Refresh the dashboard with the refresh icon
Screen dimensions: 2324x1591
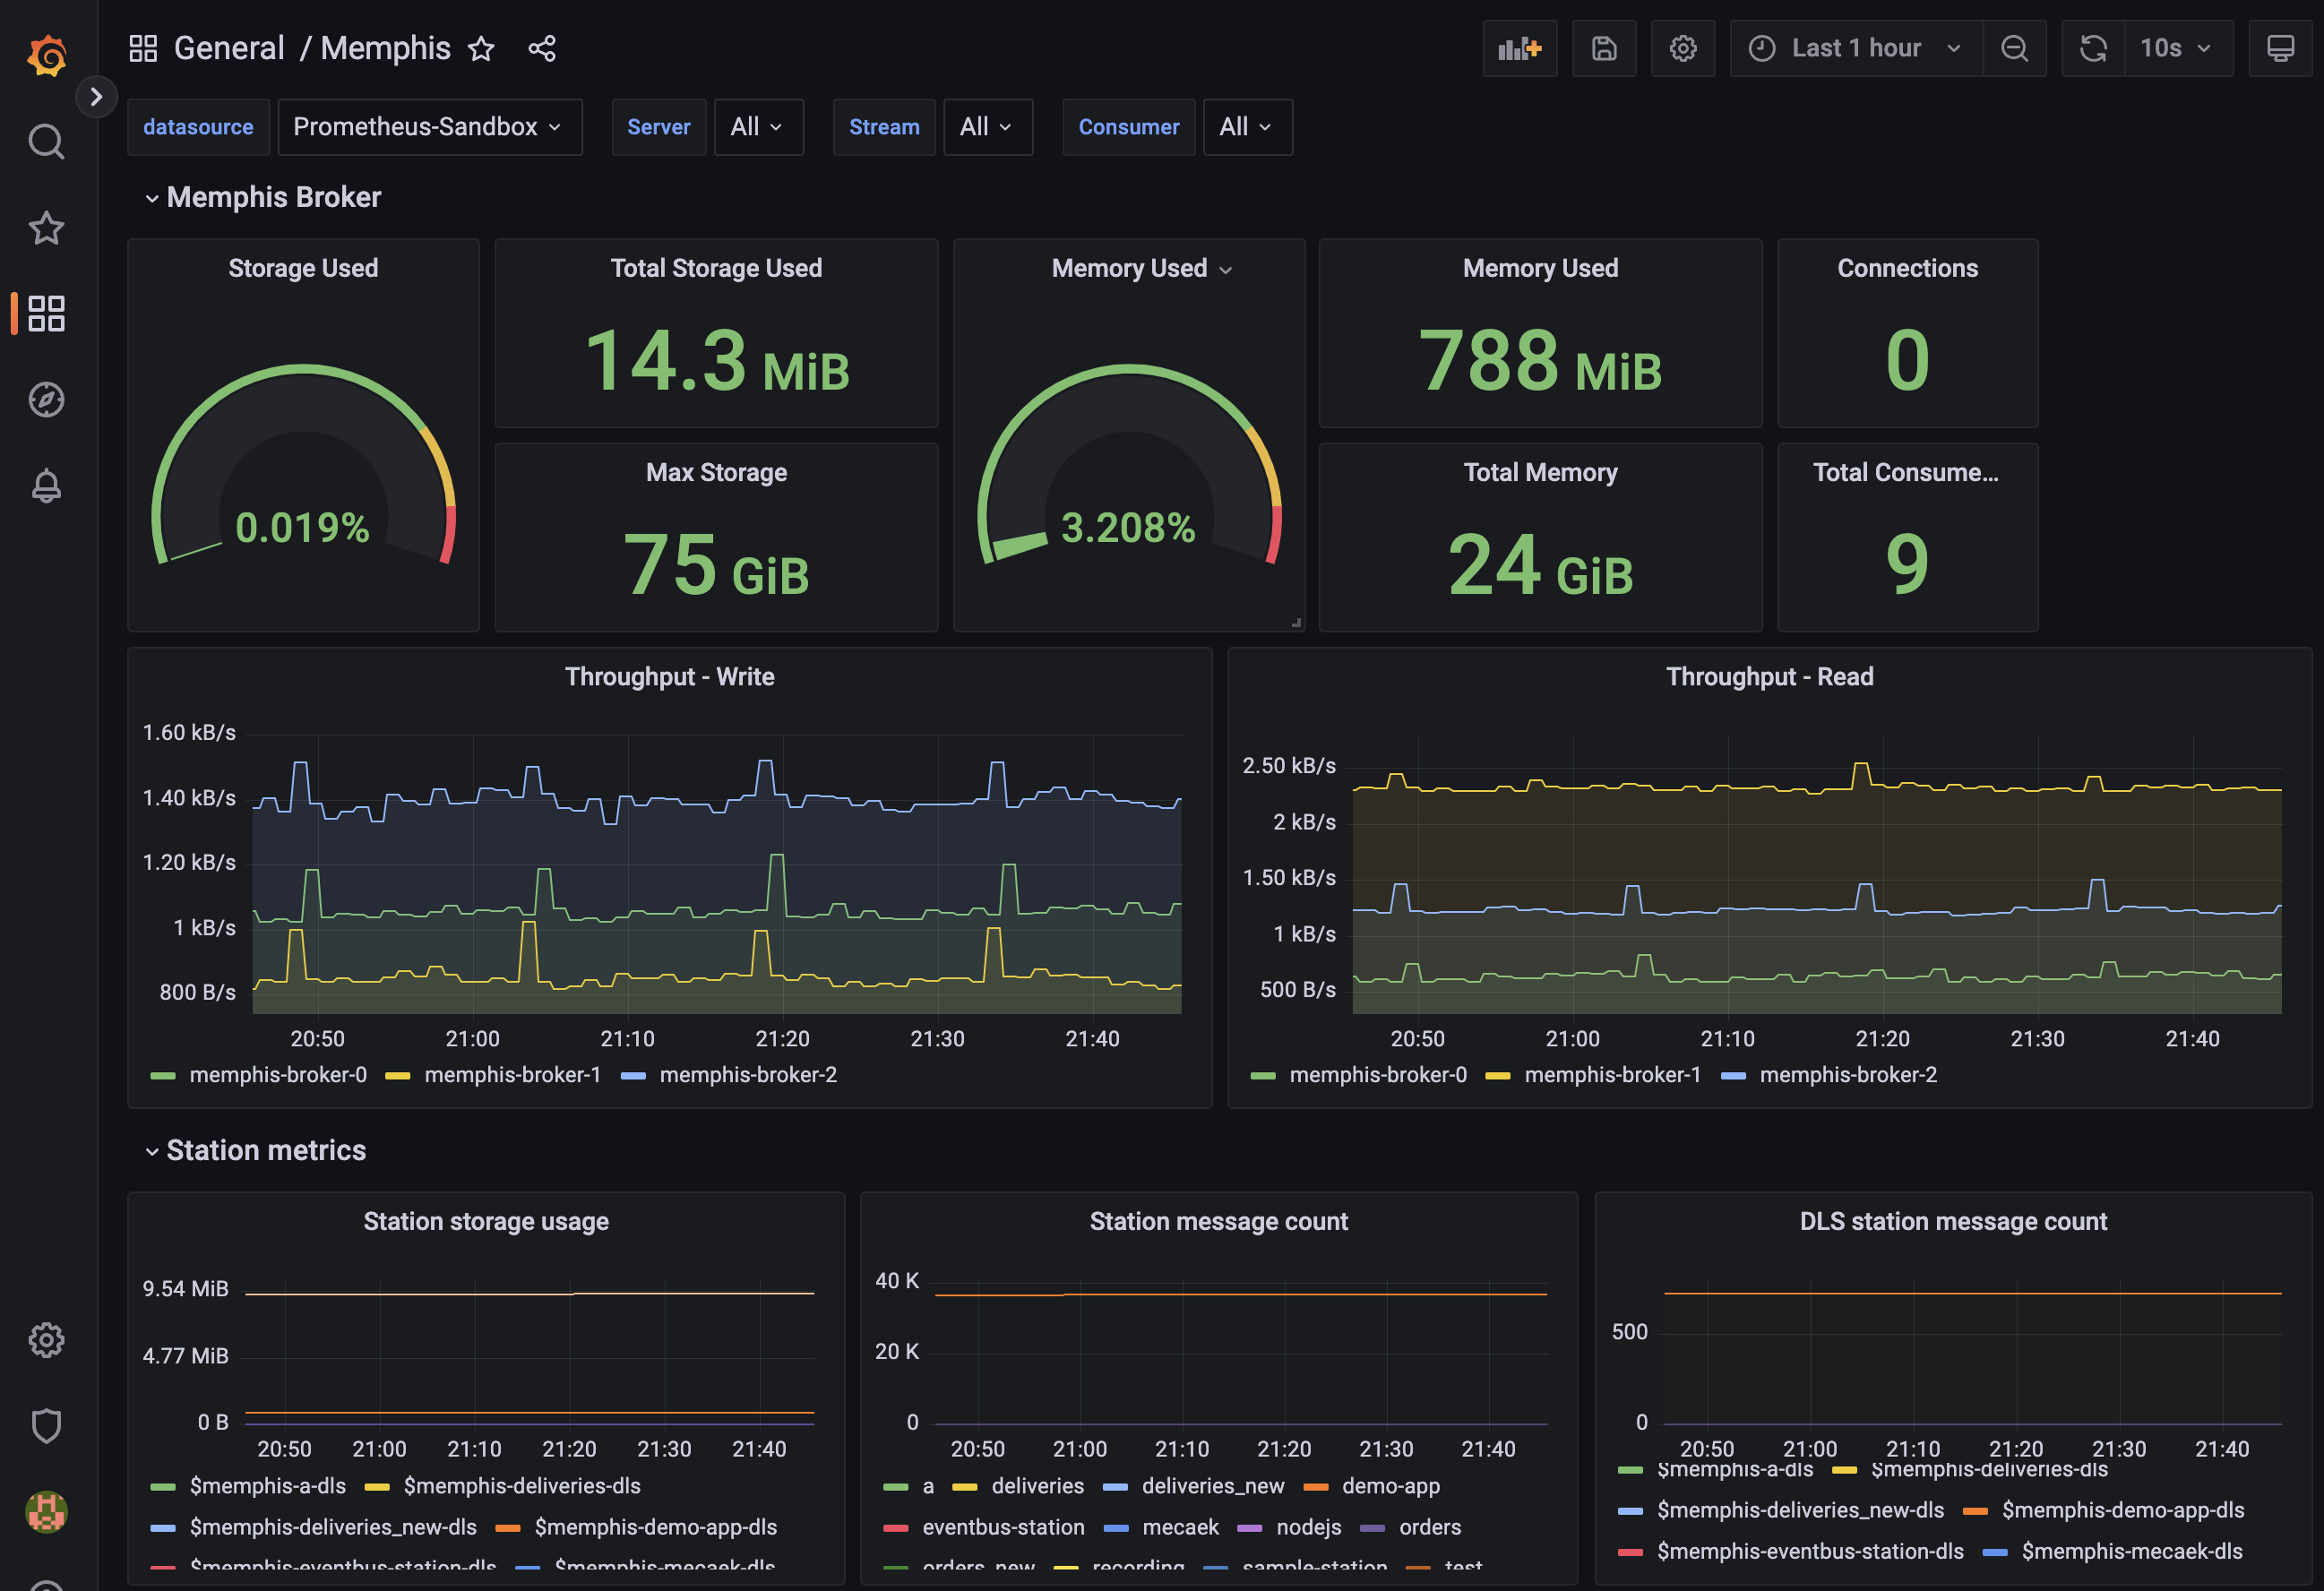tap(2092, 48)
